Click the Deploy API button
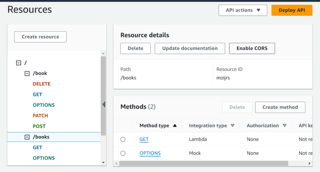 (x=292, y=10)
